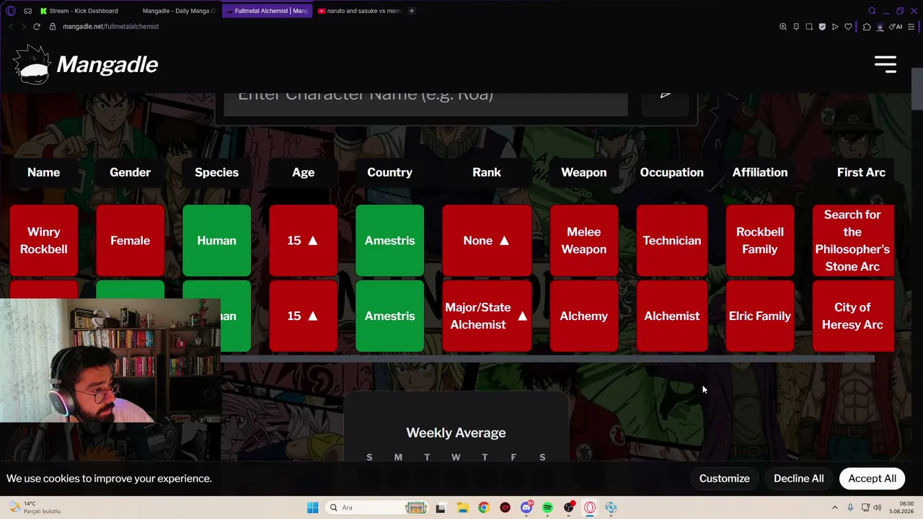Bookmark the page with heart icon
The width and height of the screenshot is (923, 519).
tap(848, 27)
